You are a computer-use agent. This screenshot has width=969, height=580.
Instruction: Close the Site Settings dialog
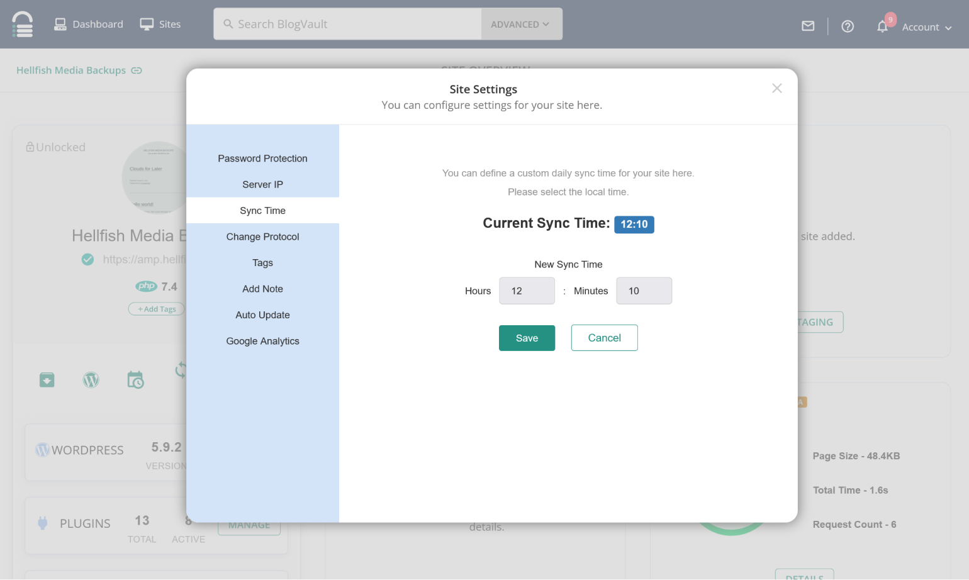pos(777,88)
